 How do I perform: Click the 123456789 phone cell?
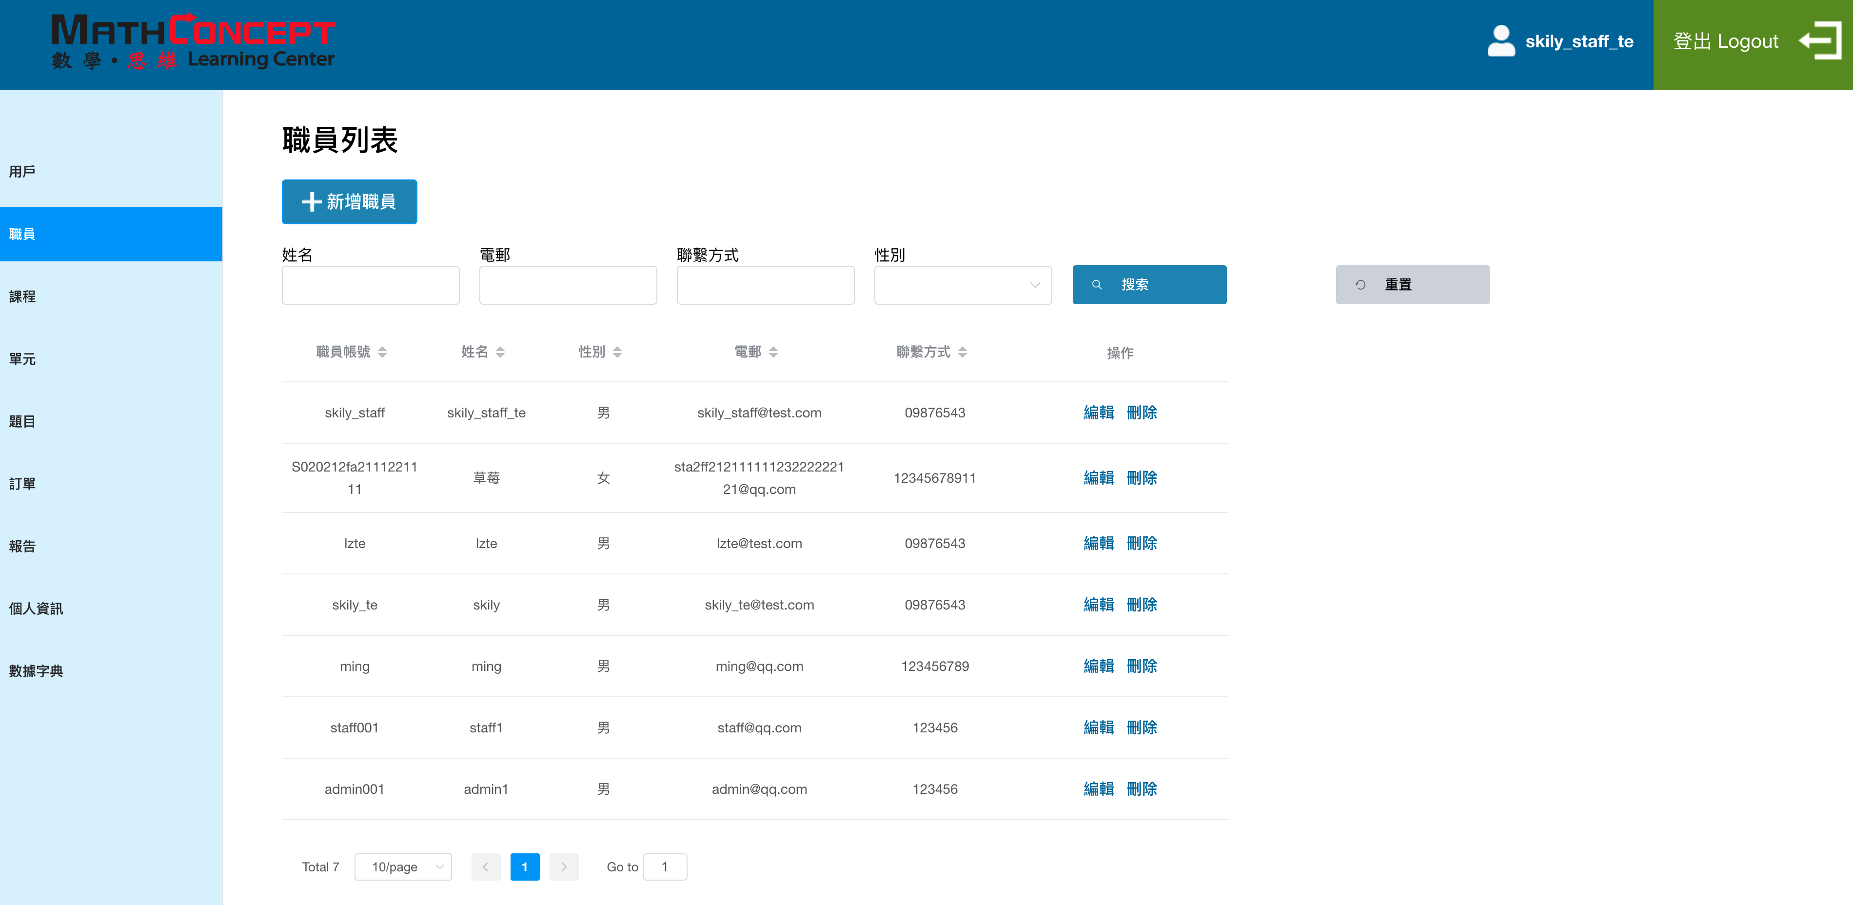click(x=934, y=666)
